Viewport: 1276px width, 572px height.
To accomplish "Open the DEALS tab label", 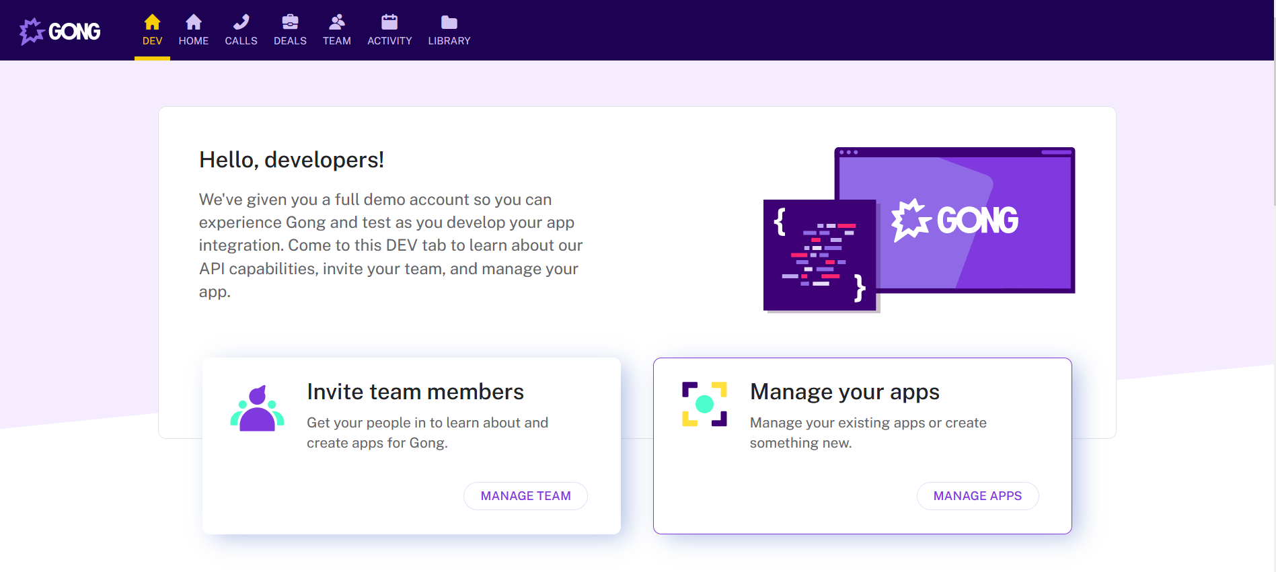I will (290, 41).
